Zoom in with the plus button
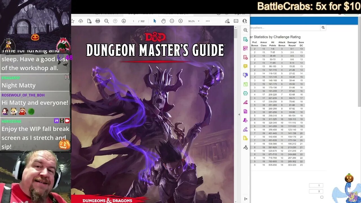 [180, 21]
